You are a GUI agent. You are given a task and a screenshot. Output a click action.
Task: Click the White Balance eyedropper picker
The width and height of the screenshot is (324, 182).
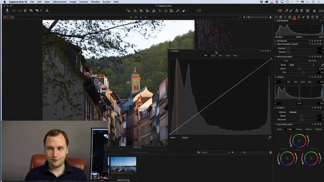pos(322,65)
